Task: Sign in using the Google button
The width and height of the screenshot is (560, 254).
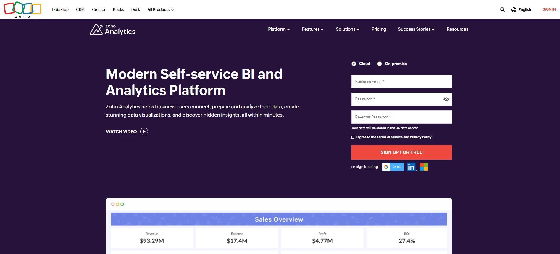Action: pyautogui.click(x=393, y=167)
